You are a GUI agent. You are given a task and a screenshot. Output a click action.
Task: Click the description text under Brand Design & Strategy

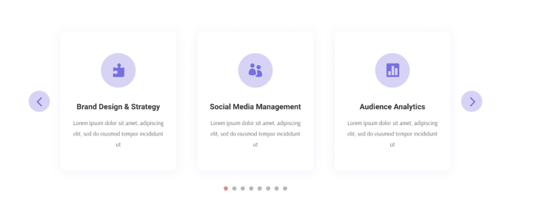(x=118, y=134)
